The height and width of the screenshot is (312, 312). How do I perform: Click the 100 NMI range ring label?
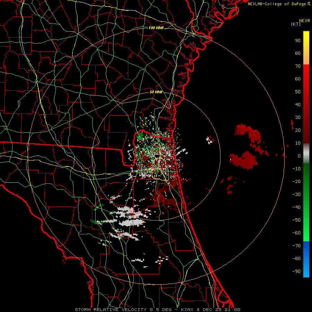[156, 28]
